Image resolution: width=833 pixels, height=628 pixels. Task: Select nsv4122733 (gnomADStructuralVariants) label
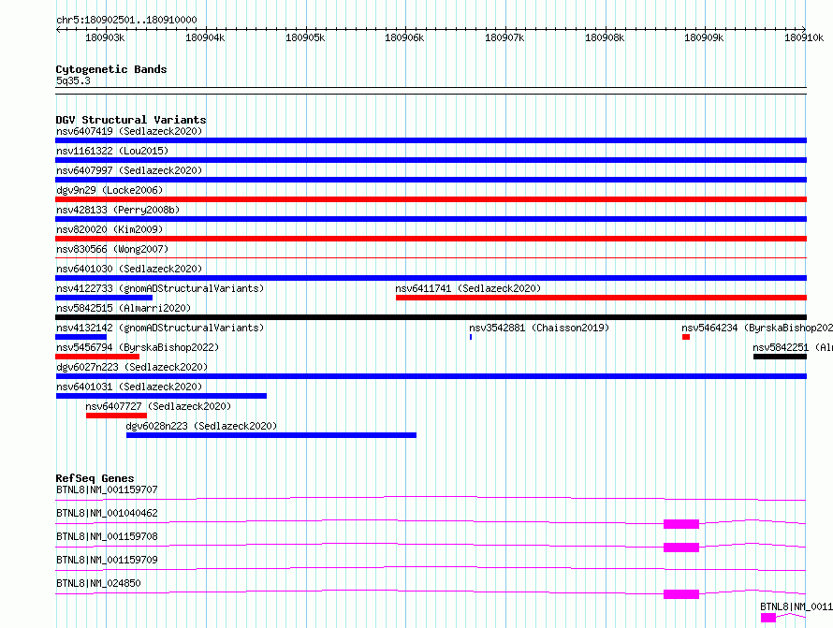point(160,288)
